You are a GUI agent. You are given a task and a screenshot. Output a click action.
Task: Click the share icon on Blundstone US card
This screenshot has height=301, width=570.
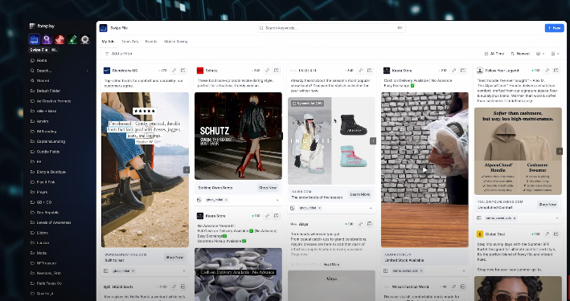tap(174, 71)
